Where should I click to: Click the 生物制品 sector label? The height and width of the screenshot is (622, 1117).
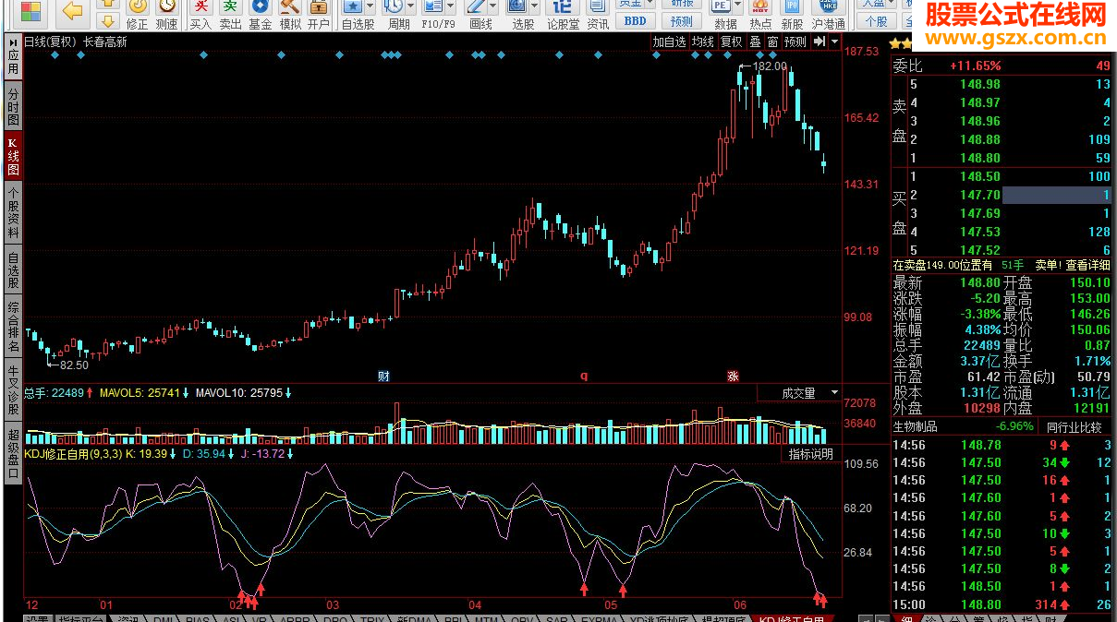pos(915,427)
